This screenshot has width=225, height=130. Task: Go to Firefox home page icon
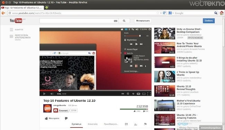[222, 13]
